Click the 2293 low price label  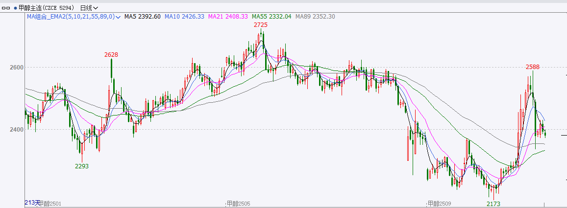point(82,166)
